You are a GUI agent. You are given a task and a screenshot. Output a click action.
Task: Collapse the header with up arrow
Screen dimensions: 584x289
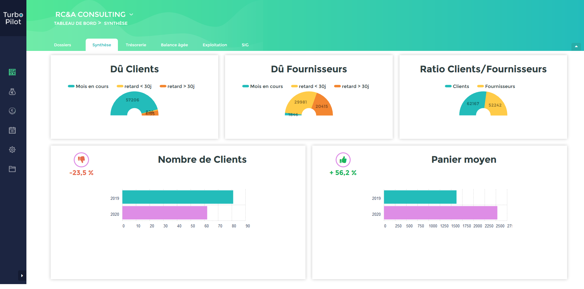[576, 47]
